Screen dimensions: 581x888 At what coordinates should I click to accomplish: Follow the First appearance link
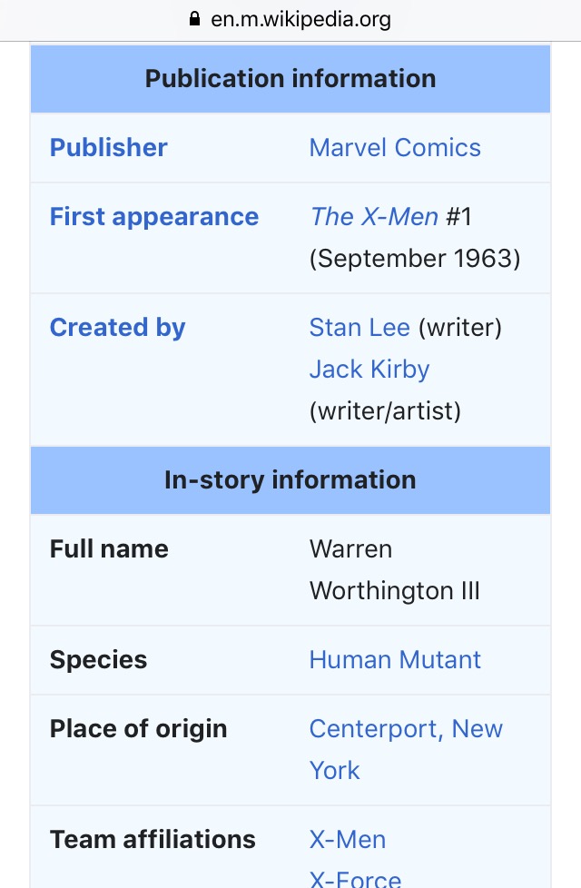154,217
